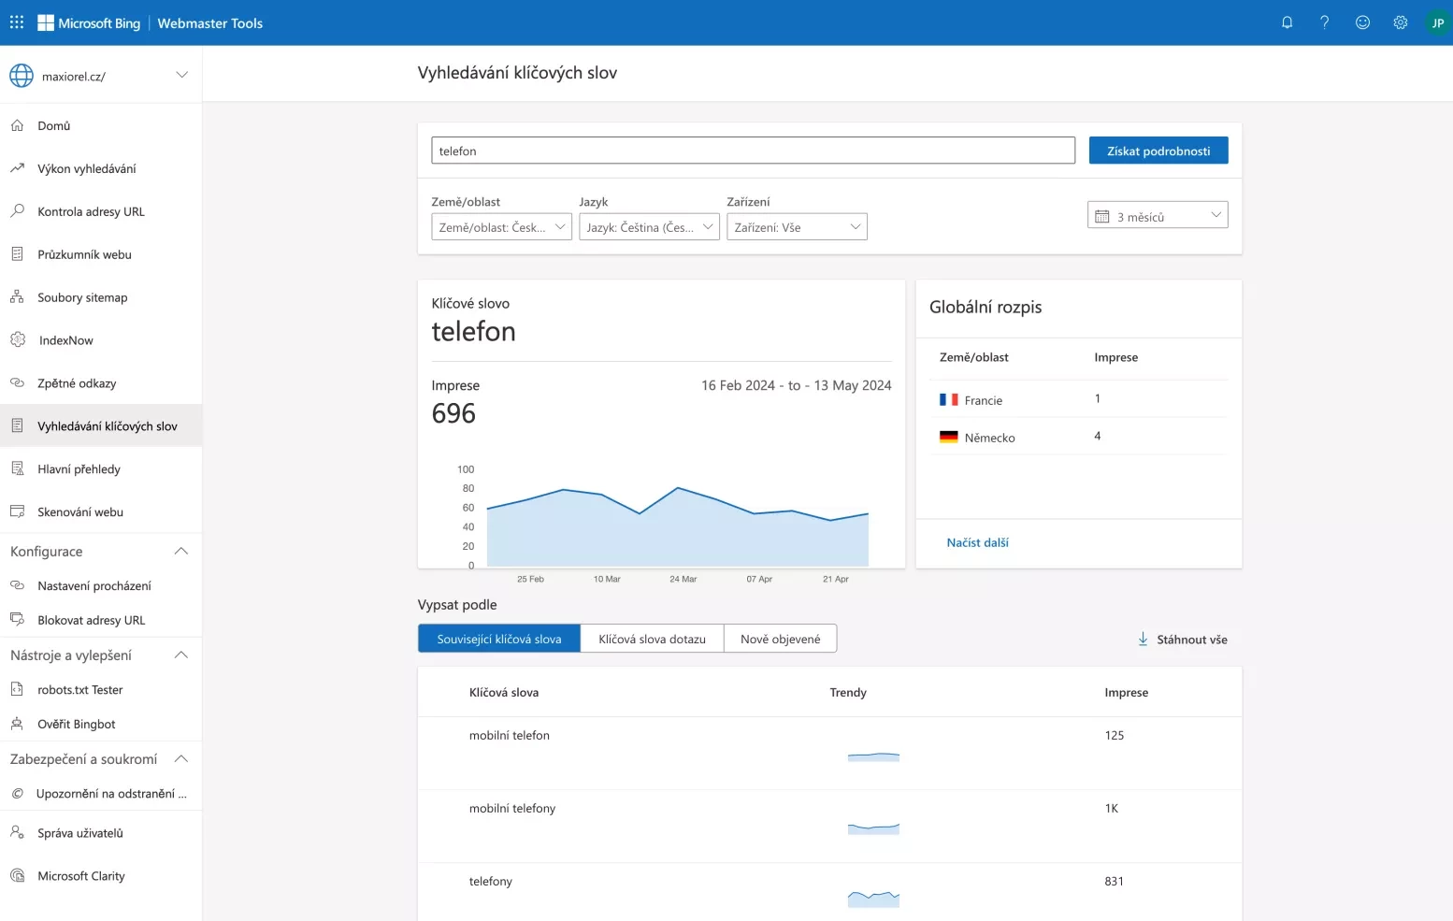Click the Správa uživatelů icon

pyautogui.click(x=17, y=832)
